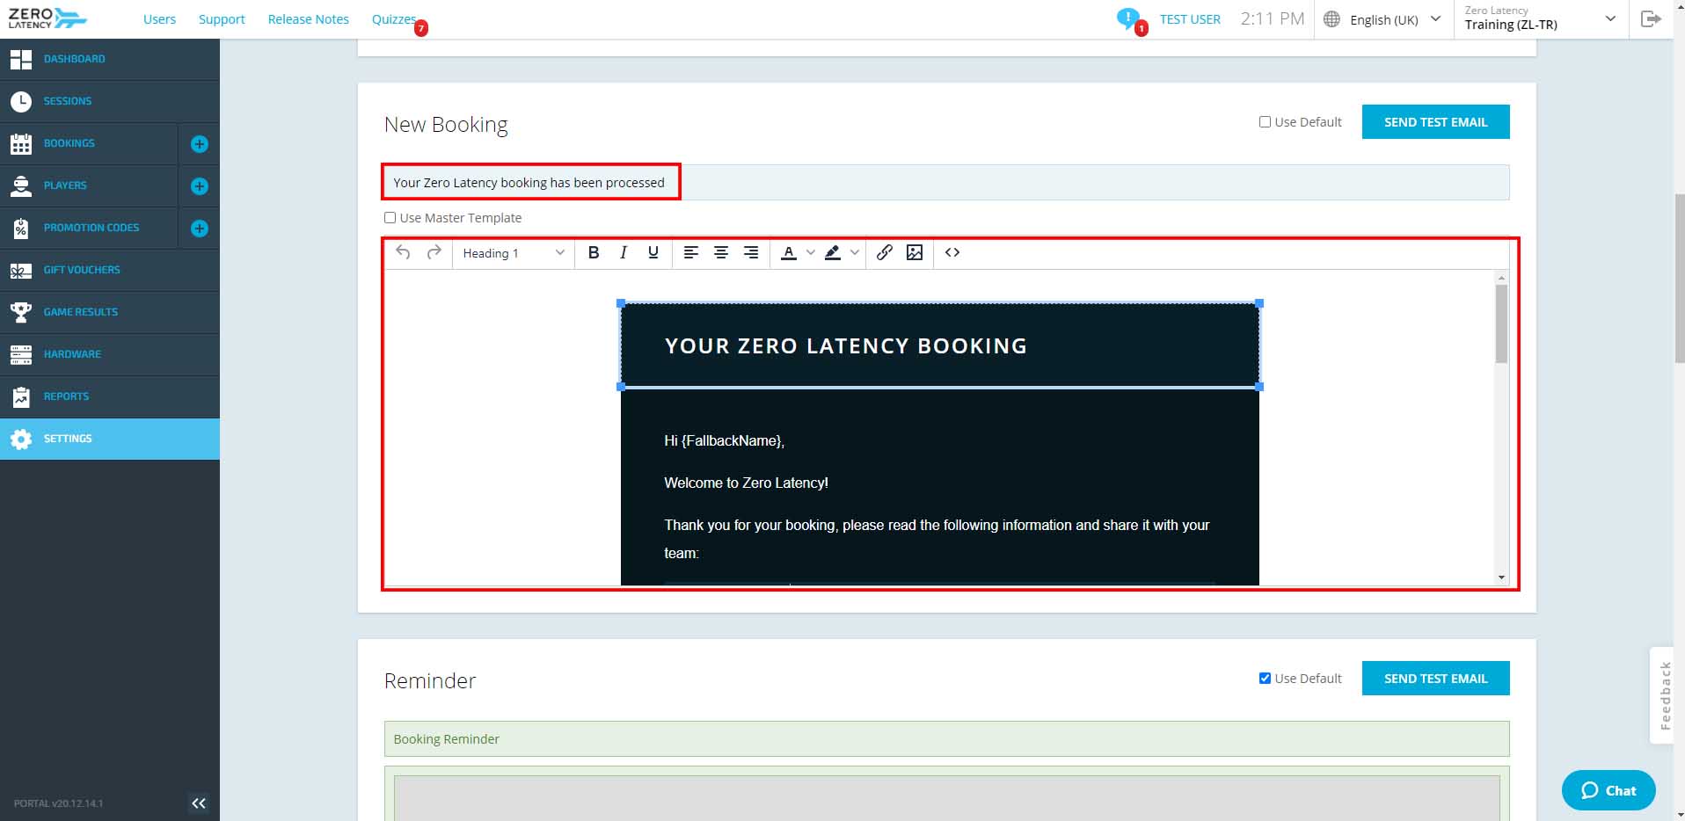Send test email for New Booking

[x=1435, y=122]
